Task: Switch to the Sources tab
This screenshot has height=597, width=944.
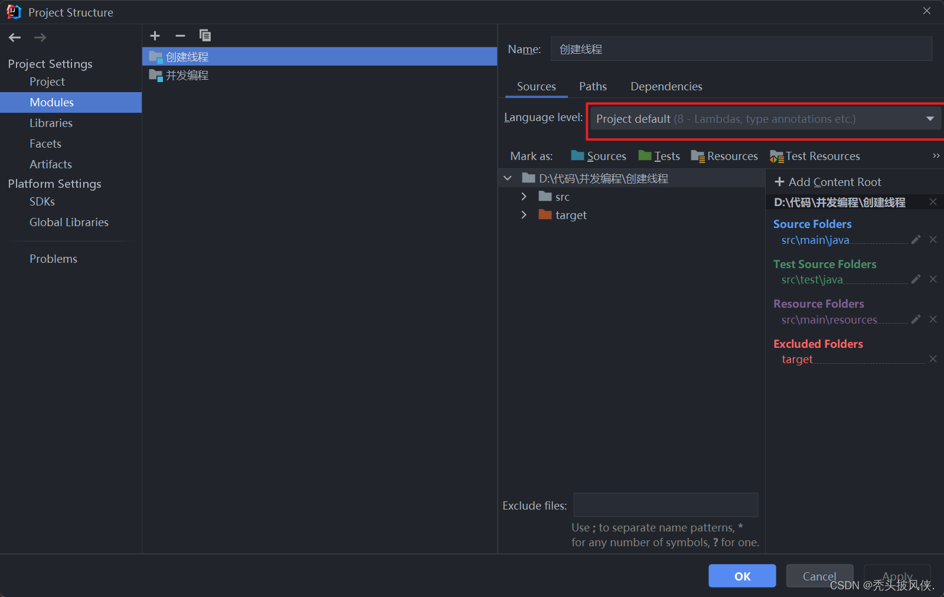Action: point(537,86)
